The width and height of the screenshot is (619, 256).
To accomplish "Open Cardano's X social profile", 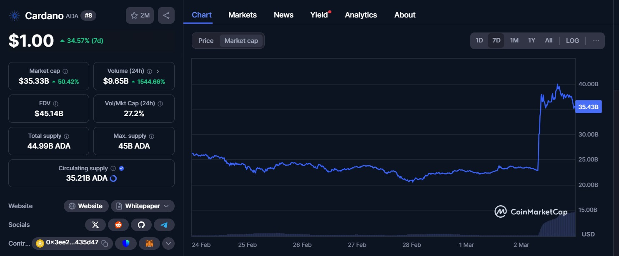I will 95,224.
